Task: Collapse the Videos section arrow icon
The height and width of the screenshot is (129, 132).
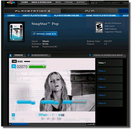Action: click(10, 55)
